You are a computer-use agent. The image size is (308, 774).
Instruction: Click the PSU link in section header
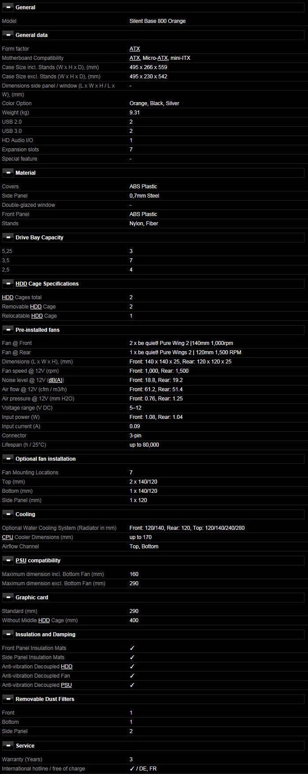pos(21,561)
